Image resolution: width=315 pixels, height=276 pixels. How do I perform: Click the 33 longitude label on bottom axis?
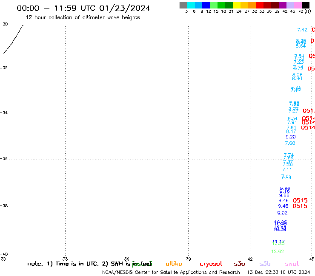(x=65, y=259)
